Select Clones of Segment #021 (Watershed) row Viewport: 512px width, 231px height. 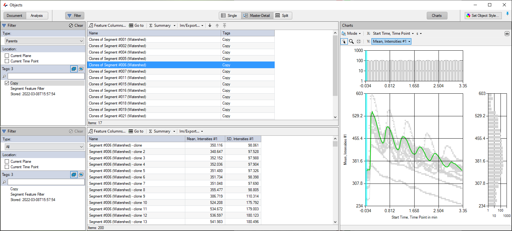click(181, 116)
